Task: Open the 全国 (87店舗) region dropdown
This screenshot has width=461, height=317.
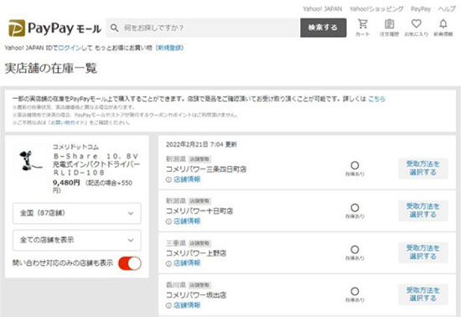Action: 77,213
